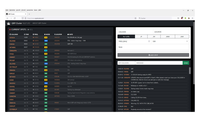
Task: Open the Bearbeiten menu
Action: point(12,10)
